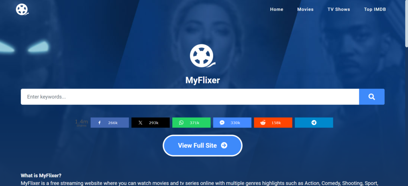The width and height of the screenshot is (408, 186).
Task: Submit search with the magnifying glass button
Action: [x=372, y=97]
